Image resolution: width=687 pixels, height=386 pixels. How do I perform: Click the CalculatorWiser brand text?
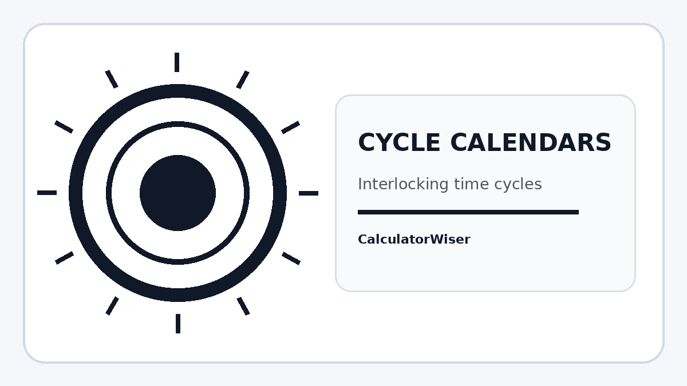pos(414,240)
